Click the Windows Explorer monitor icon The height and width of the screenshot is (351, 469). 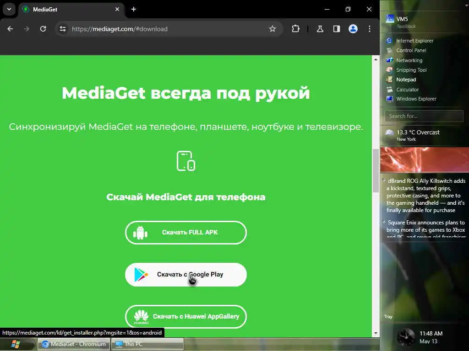coord(389,99)
